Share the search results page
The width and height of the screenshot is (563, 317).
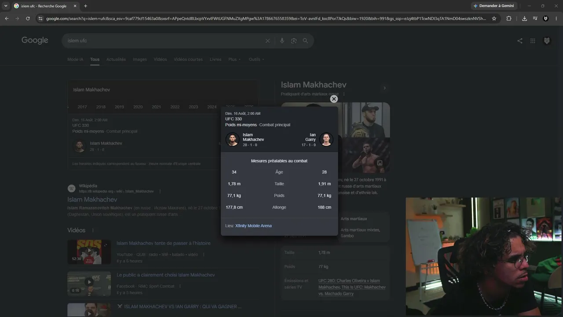pyautogui.click(x=520, y=41)
